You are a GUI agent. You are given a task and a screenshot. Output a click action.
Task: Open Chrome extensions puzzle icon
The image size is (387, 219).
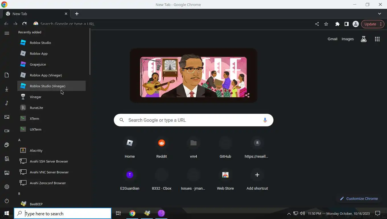(337, 24)
